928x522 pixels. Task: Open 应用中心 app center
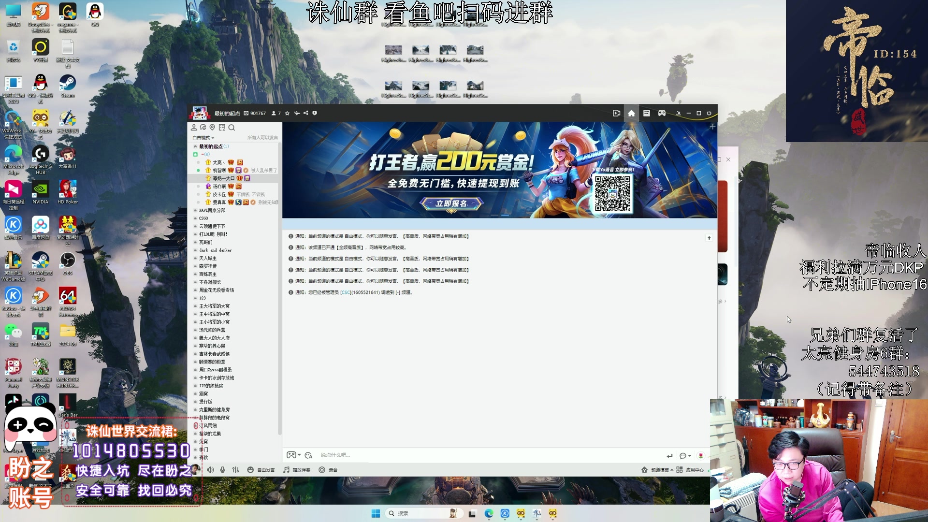coord(690,470)
